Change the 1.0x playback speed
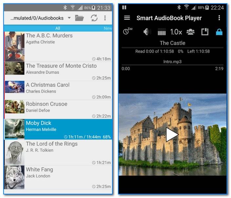 click(x=176, y=32)
